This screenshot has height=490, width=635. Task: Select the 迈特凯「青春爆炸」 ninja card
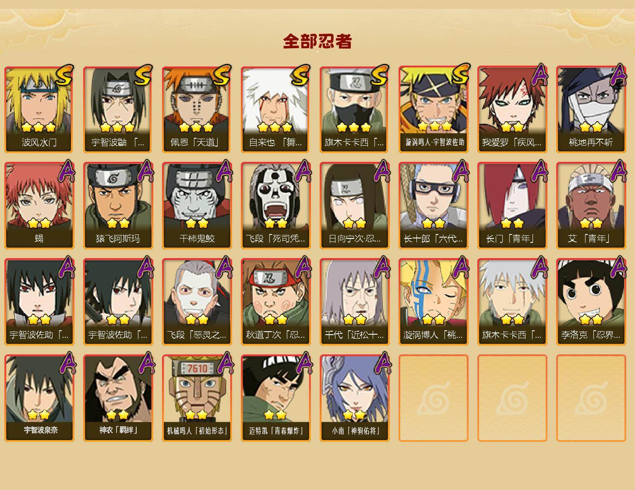(276, 398)
